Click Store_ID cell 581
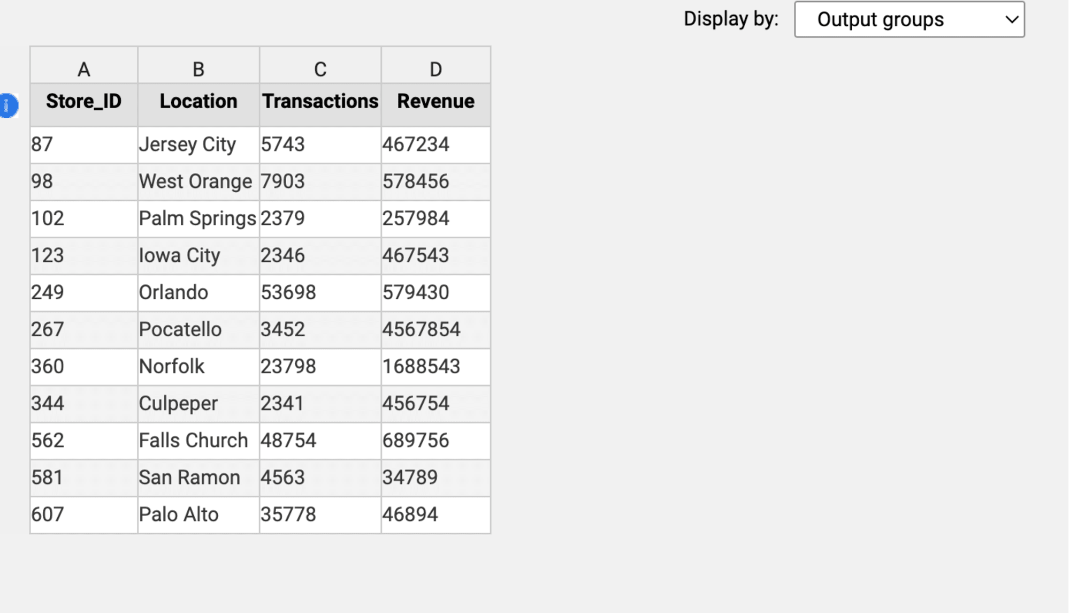 [84, 478]
